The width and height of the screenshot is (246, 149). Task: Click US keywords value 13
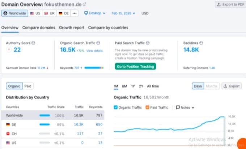click(100, 143)
